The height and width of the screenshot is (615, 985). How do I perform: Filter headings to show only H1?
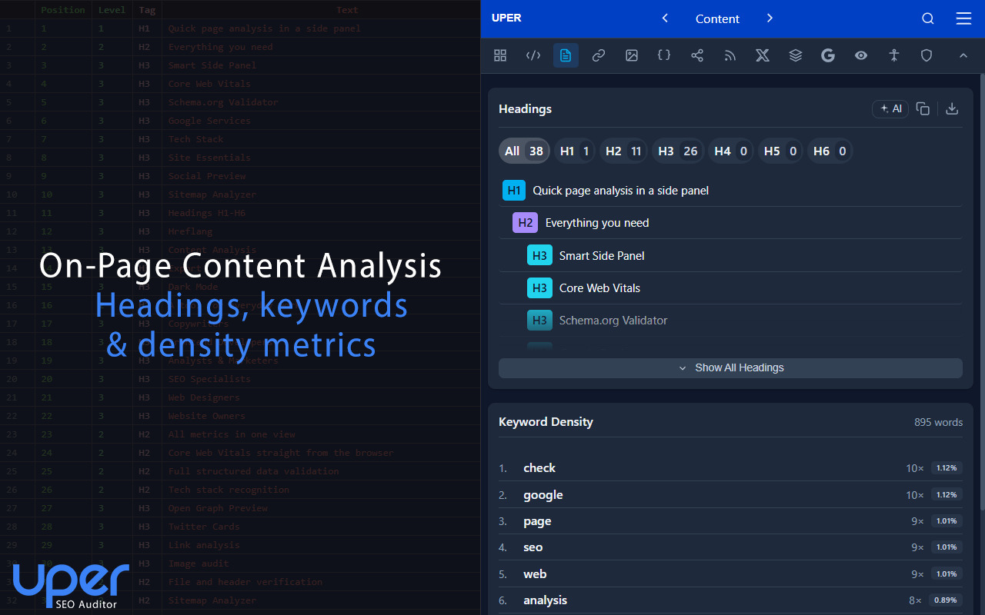[575, 151]
